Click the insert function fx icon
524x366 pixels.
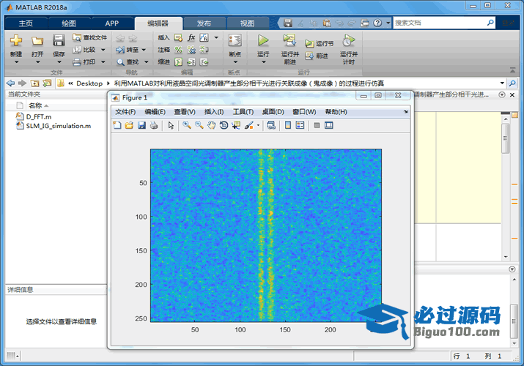coord(191,37)
